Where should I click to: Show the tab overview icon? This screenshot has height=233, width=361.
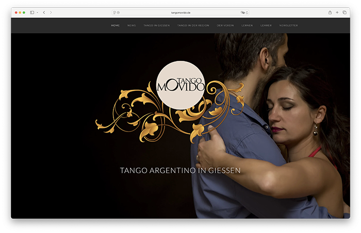pos(344,12)
